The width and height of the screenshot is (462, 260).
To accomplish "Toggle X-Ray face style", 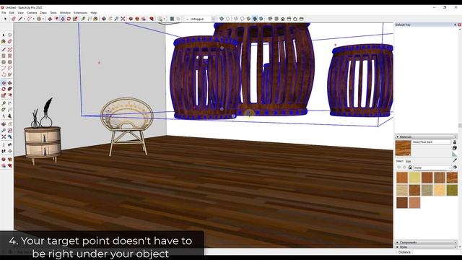I will 222,19.
